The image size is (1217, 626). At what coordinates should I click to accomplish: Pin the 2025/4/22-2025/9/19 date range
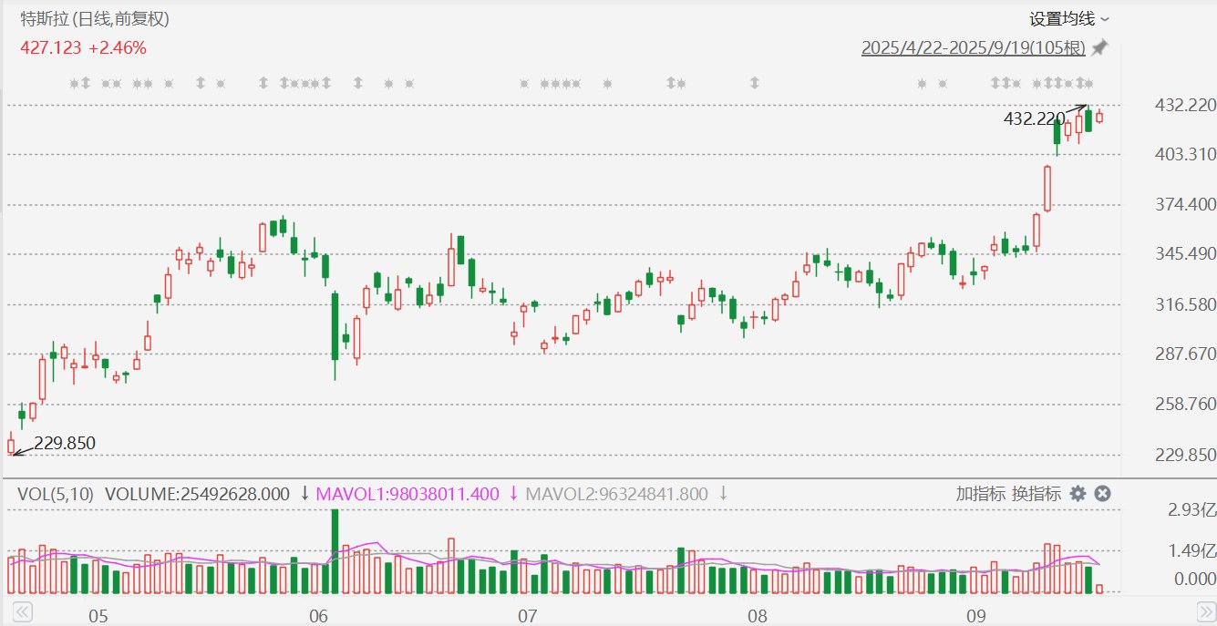tap(1100, 47)
